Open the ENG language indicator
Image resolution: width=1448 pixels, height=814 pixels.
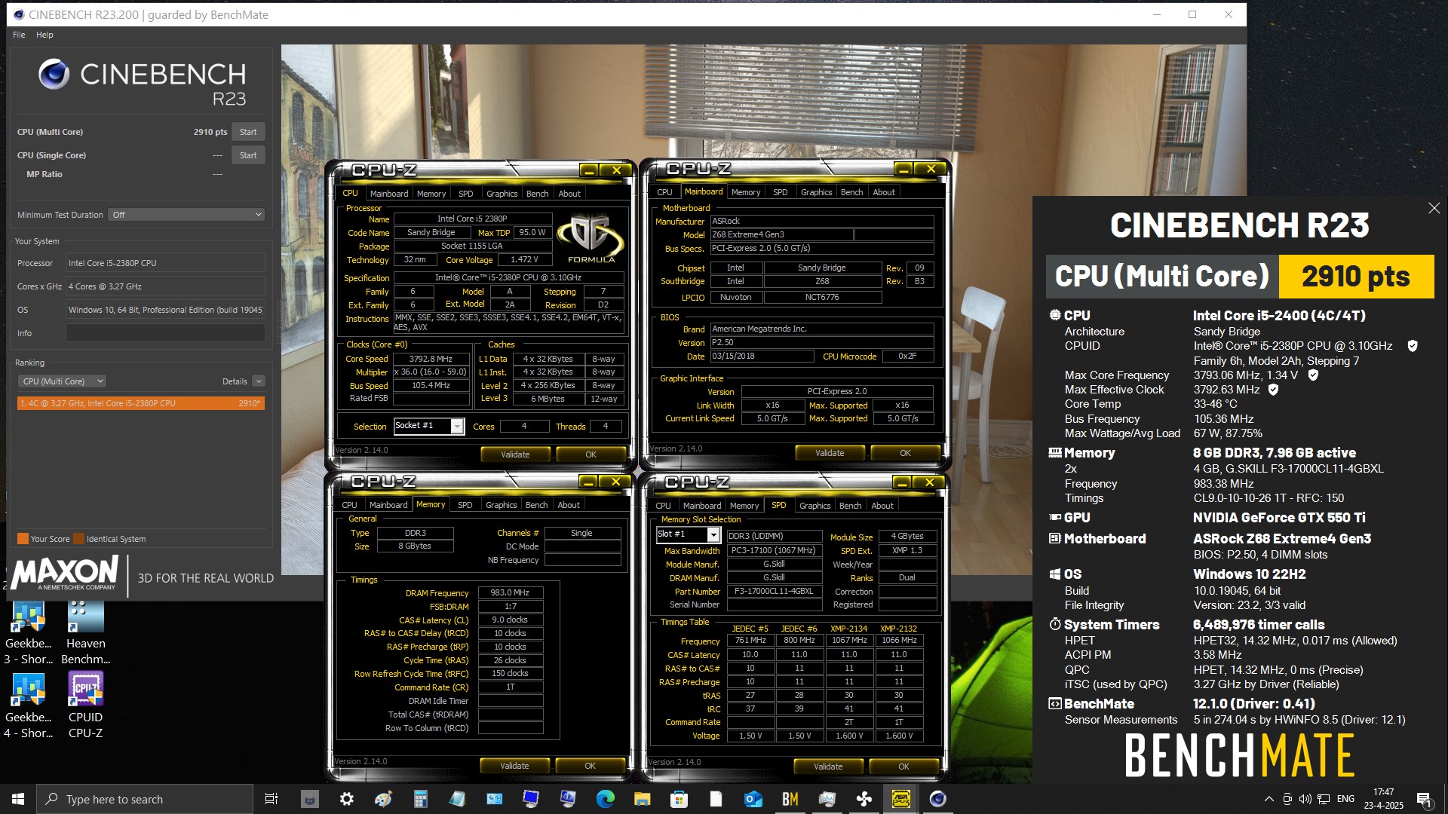[x=1345, y=799]
